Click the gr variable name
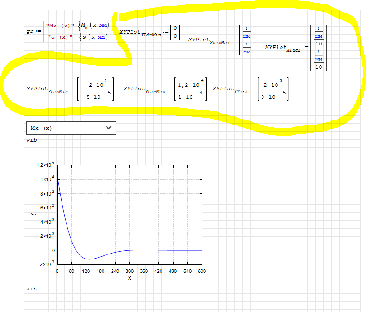The image size is (366, 312). (x=30, y=32)
